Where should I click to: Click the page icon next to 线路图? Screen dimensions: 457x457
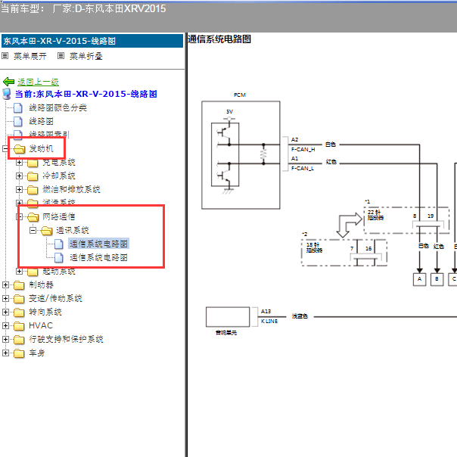(18, 121)
